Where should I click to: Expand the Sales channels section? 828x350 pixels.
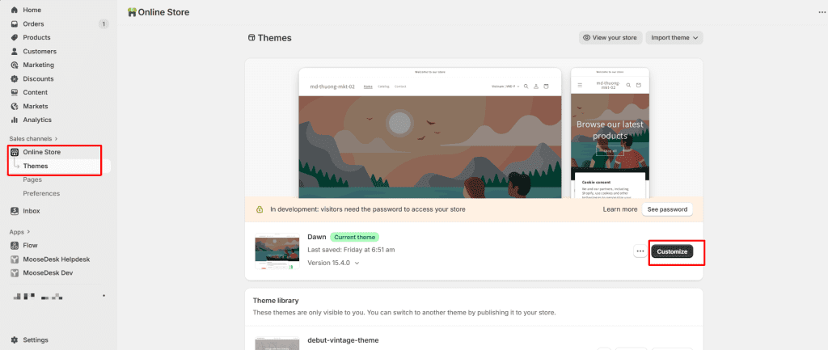tap(33, 138)
